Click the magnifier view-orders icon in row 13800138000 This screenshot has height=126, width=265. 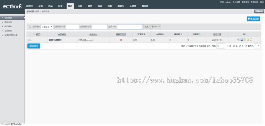tap(245, 40)
